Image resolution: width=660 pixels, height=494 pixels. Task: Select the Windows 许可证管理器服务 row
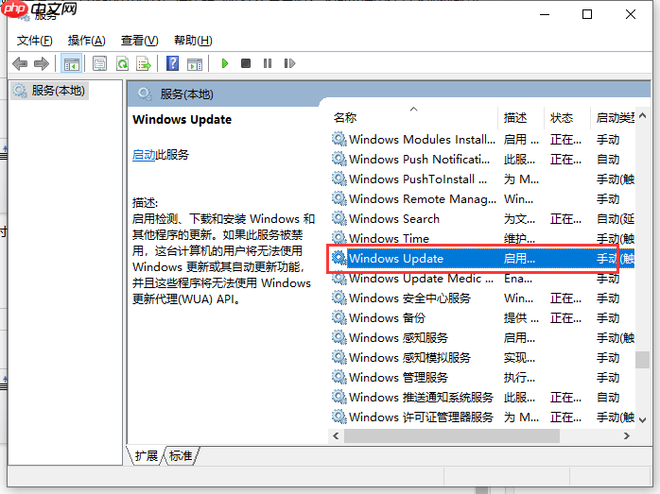point(482,417)
